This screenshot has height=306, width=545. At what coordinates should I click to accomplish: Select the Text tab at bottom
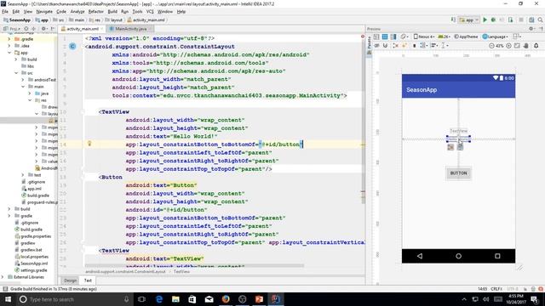click(88, 280)
